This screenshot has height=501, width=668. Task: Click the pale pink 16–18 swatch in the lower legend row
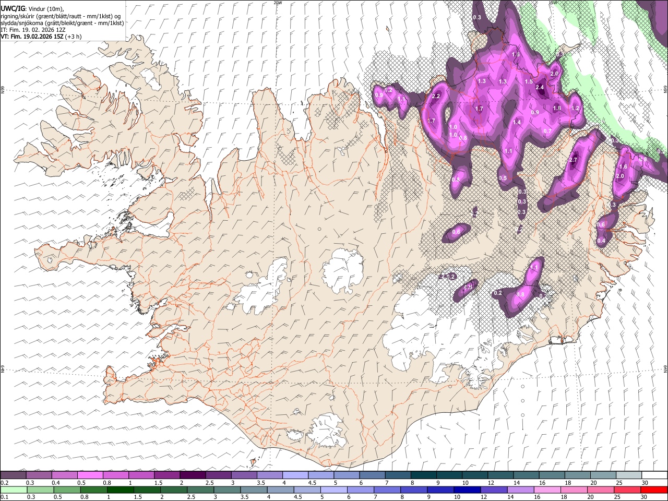click(x=547, y=490)
